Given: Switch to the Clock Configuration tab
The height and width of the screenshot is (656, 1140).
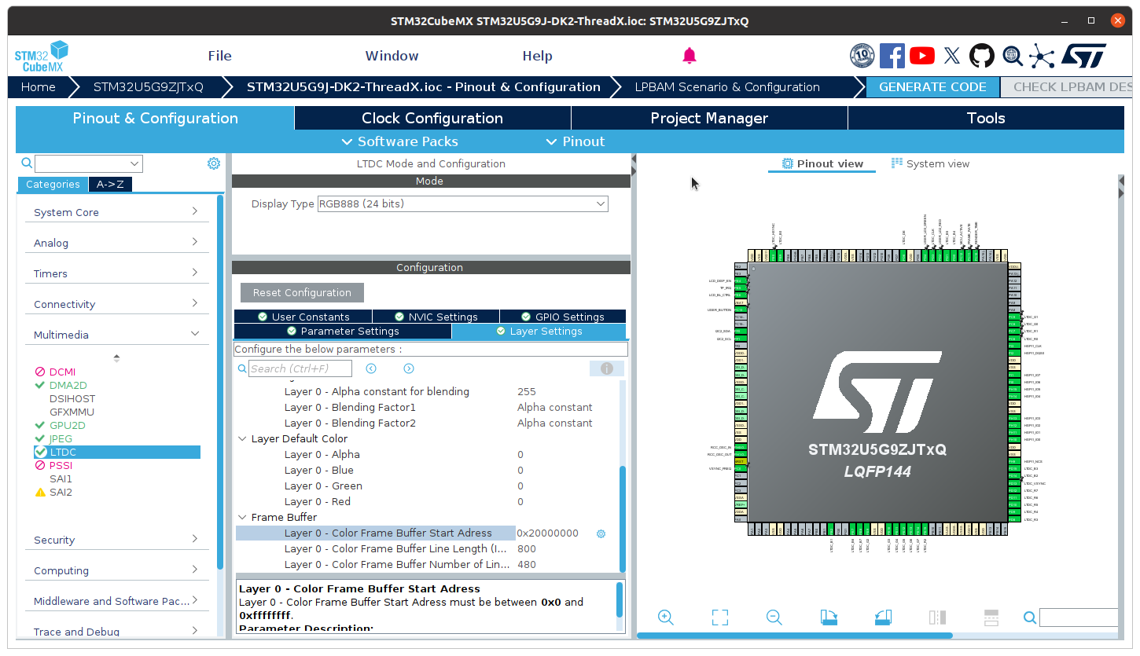Looking at the screenshot, I should click(432, 118).
